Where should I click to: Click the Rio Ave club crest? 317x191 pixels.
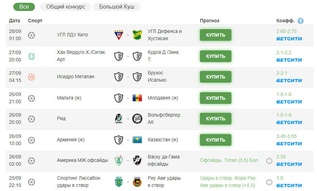(x=137, y=182)
